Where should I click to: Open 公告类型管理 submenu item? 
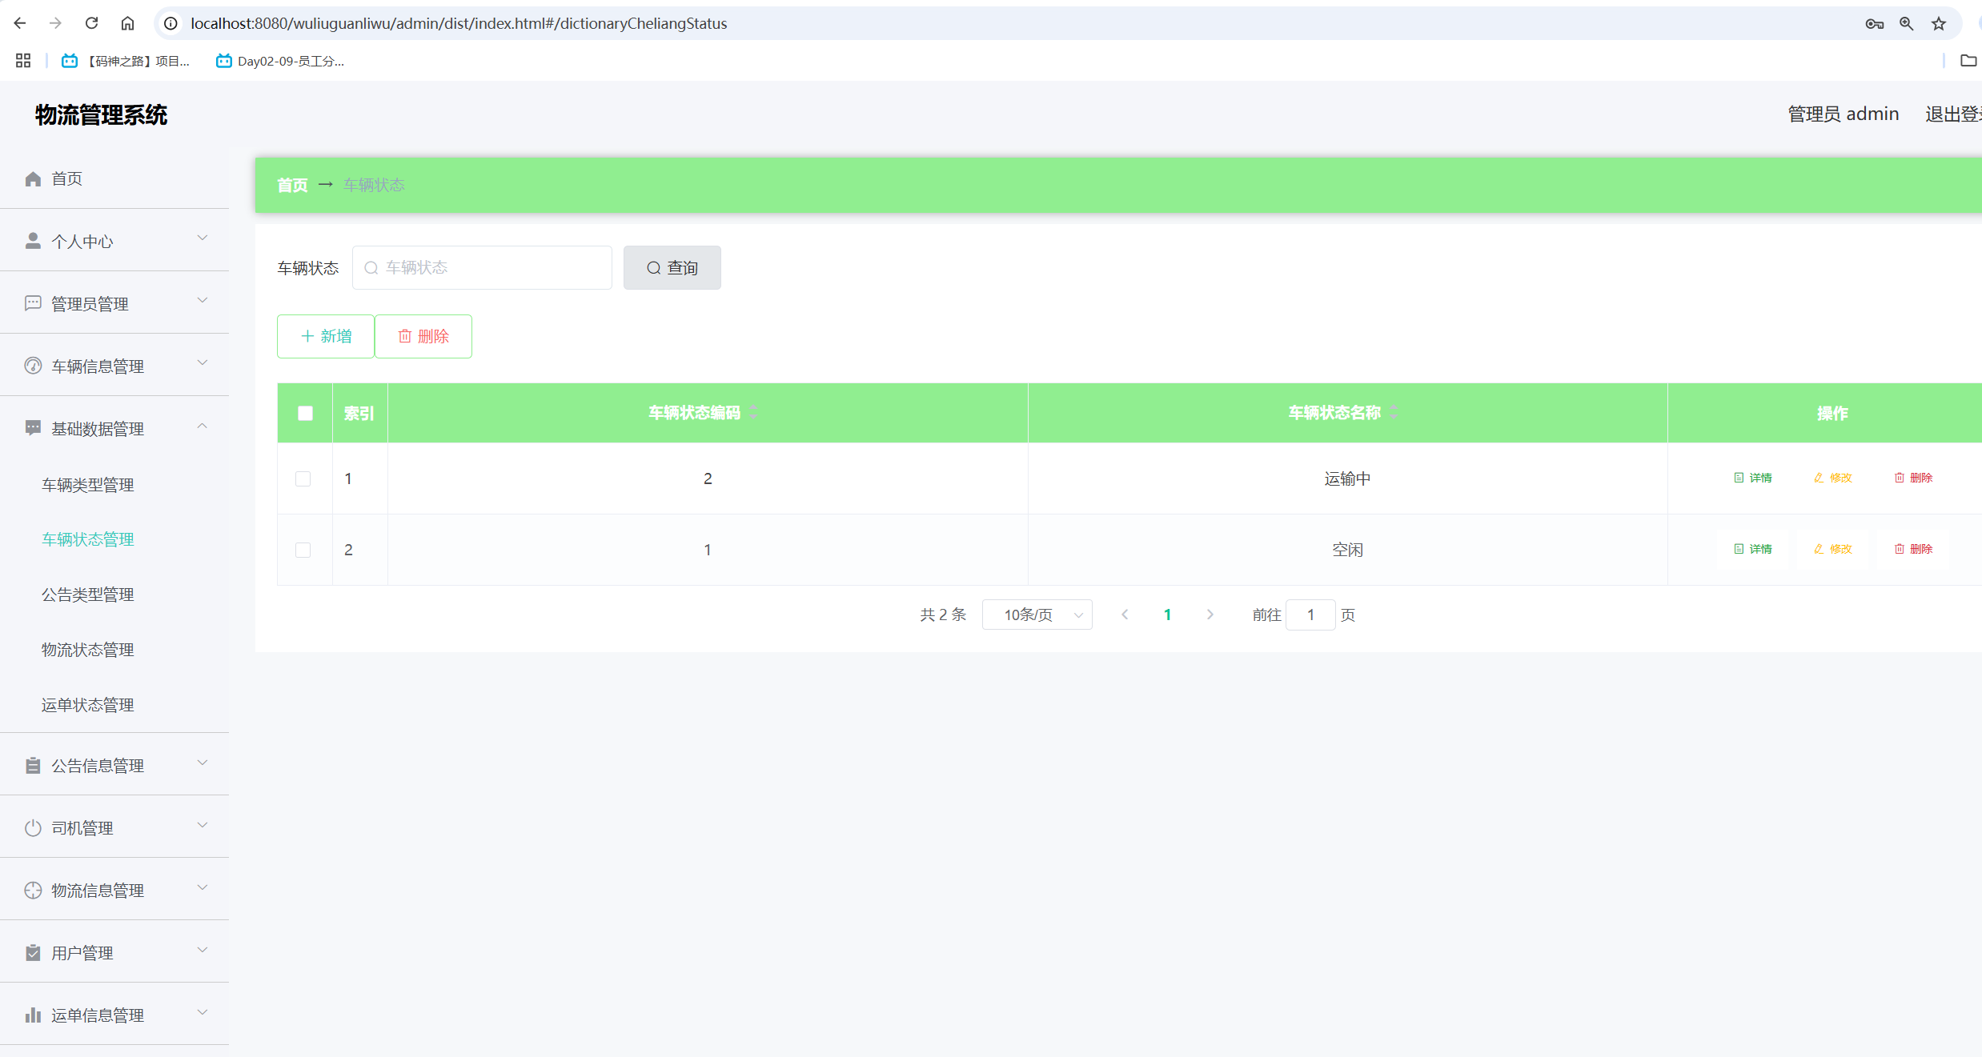(x=88, y=595)
